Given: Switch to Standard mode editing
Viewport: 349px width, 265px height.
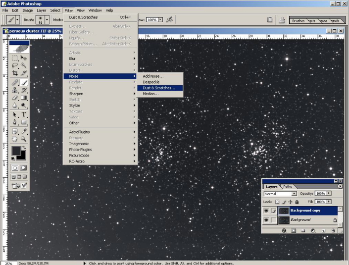Looking at the screenshot, I should (15, 168).
